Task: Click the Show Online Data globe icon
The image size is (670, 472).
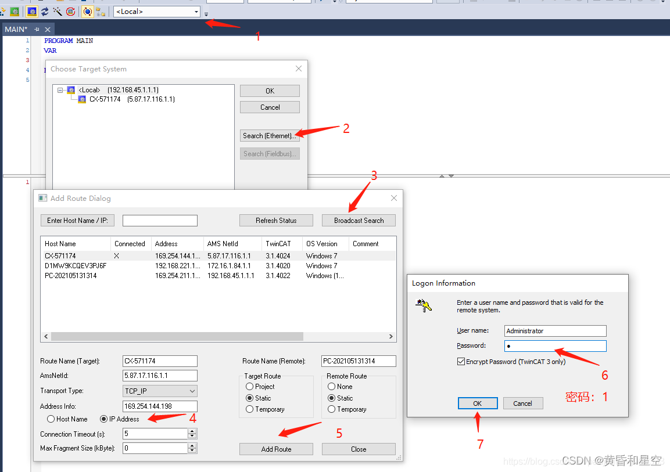Action: (88, 12)
